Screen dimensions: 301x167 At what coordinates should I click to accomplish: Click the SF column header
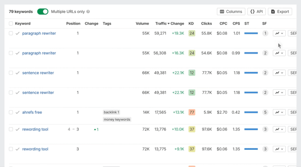click(264, 24)
